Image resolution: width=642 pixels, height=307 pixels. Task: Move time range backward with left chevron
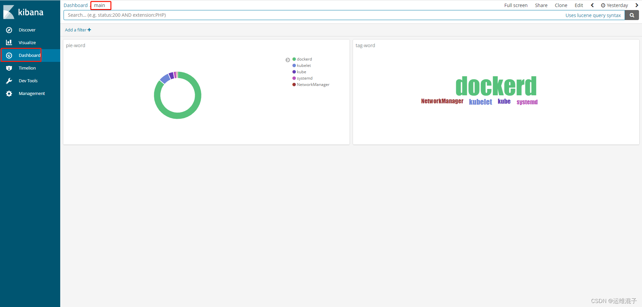click(592, 5)
